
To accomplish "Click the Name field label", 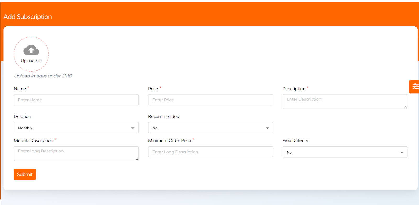I will click(20, 89).
